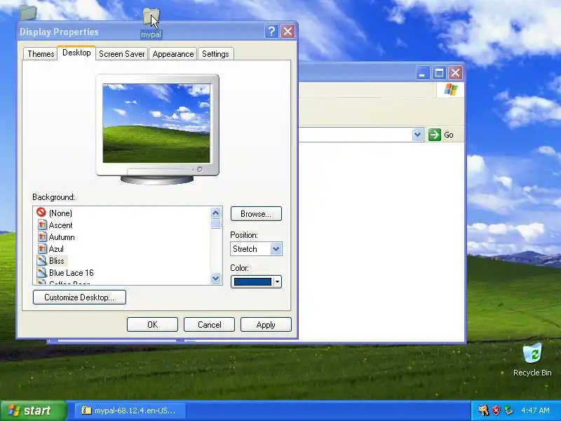This screenshot has width=561, height=421.
Task: Click the bitmap icon next to Bliss
Action: (x=42, y=260)
